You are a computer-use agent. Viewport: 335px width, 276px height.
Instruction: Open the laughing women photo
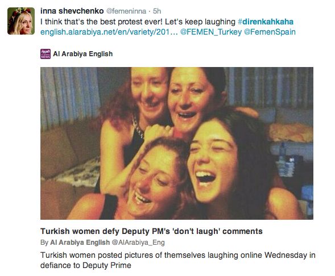(177, 143)
